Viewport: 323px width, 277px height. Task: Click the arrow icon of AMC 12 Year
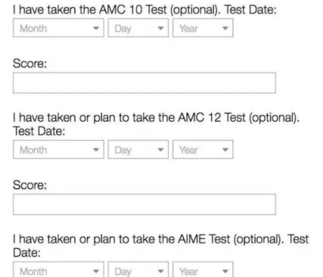(x=225, y=150)
